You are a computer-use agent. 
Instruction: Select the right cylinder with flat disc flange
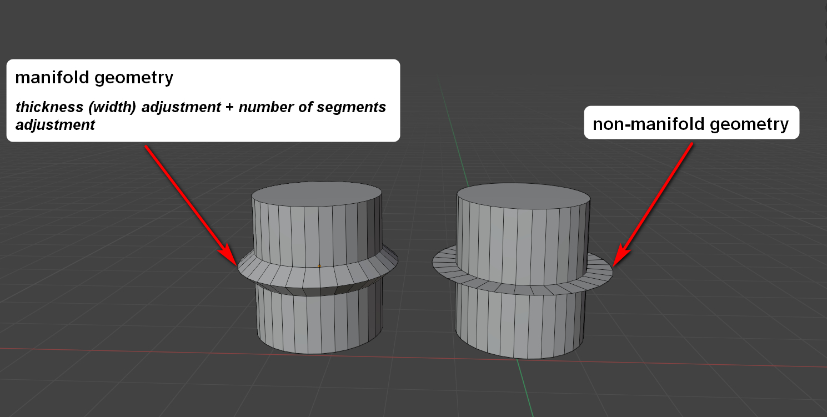pyautogui.click(x=522, y=270)
